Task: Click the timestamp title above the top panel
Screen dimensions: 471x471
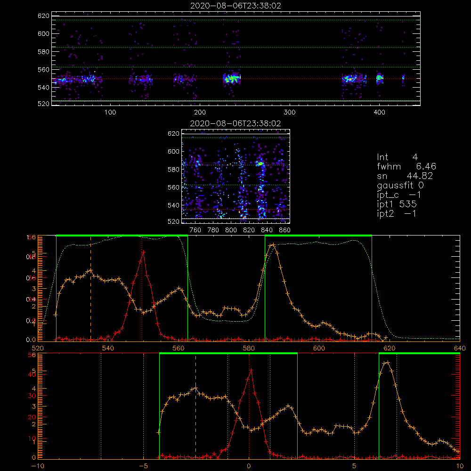Action: [x=236, y=6]
